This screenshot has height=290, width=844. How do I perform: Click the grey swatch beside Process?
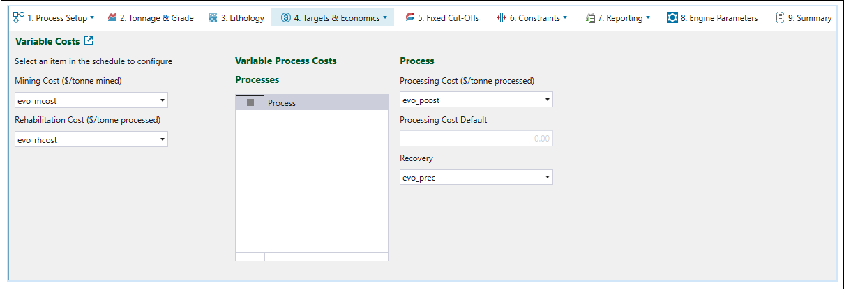[250, 102]
